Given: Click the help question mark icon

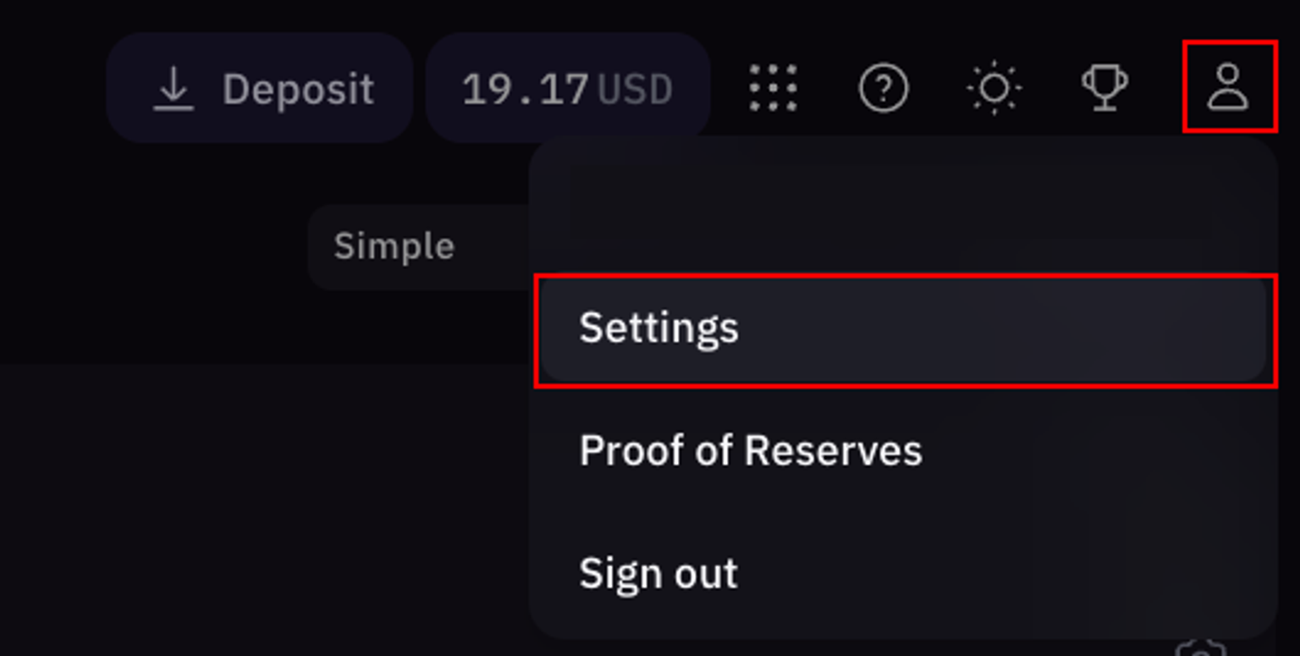Looking at the screenshot, I should (883, 88).
